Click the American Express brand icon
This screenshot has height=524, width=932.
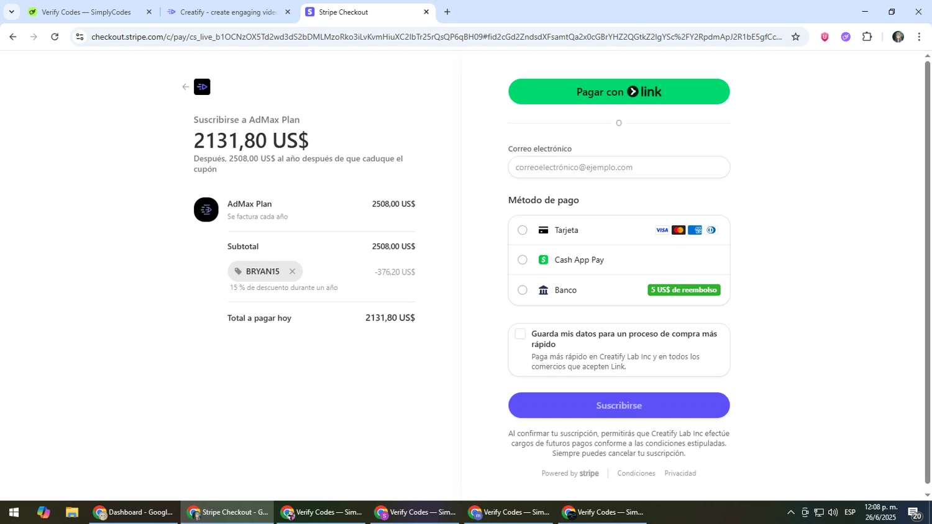pyautogui.click(x=695, y=230)
